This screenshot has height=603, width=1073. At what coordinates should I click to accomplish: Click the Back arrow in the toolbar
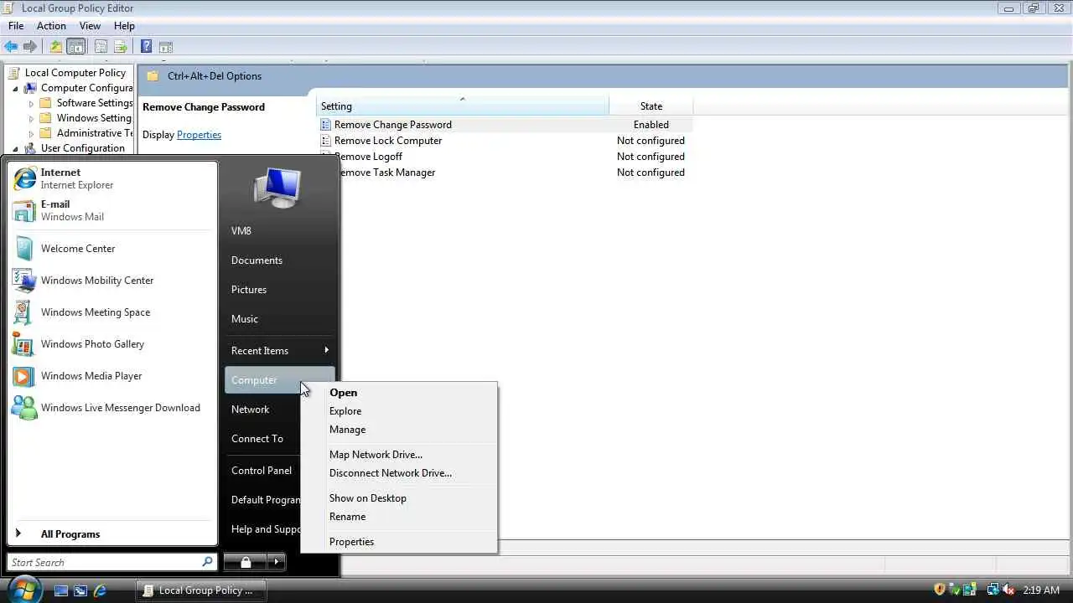pos(11,47)
